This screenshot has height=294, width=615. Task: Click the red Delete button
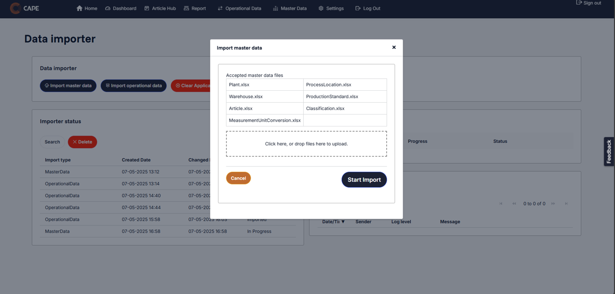coord(82,142)
